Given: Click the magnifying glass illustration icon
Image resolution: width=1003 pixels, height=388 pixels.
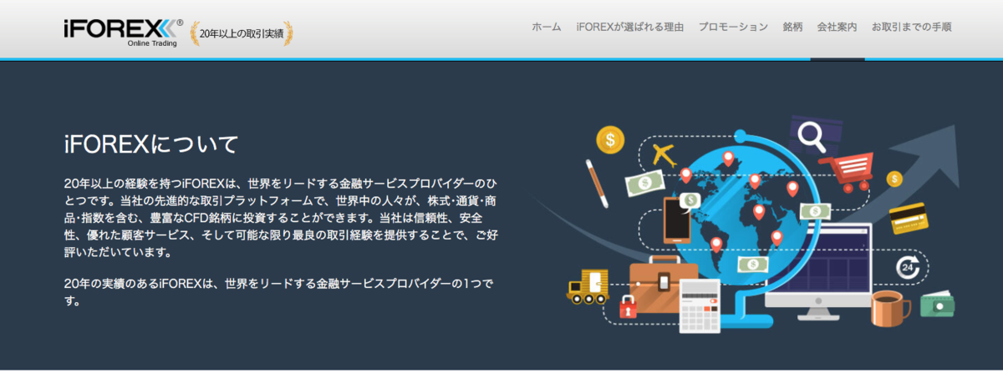Looking at the screenshot, I should pyautogui.click(x=811, y=136).
